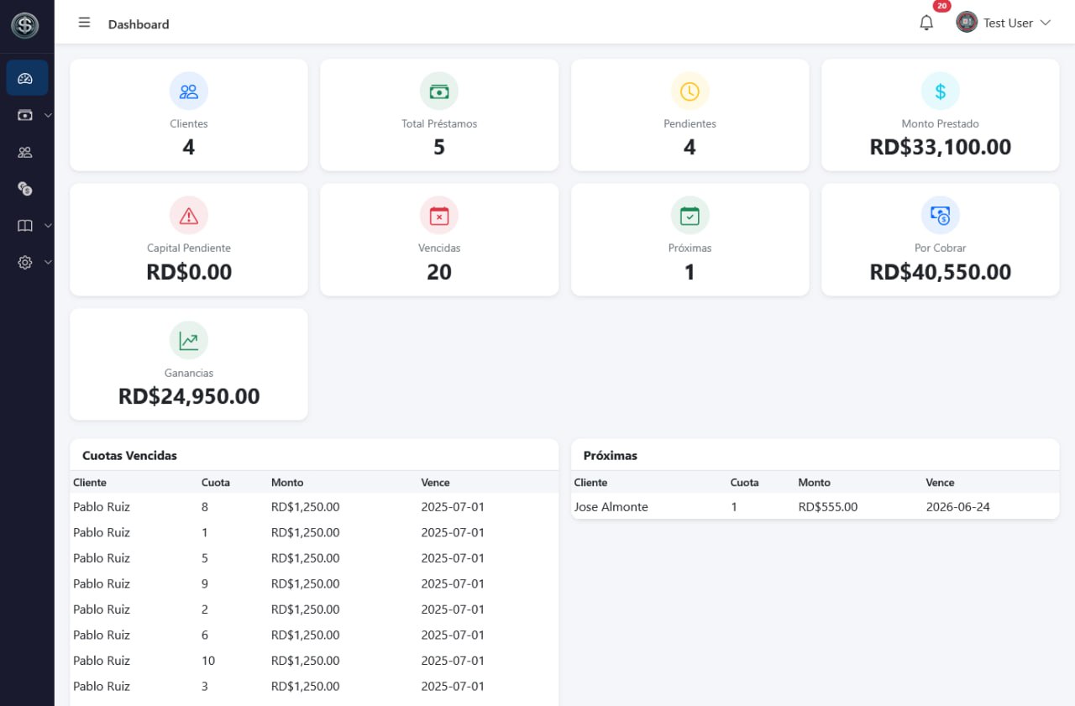Viewport: 1075px width, 706px height.
Task: Select Pablo Ruiz row with cuota 1
Action: click(x=314, y=532)
